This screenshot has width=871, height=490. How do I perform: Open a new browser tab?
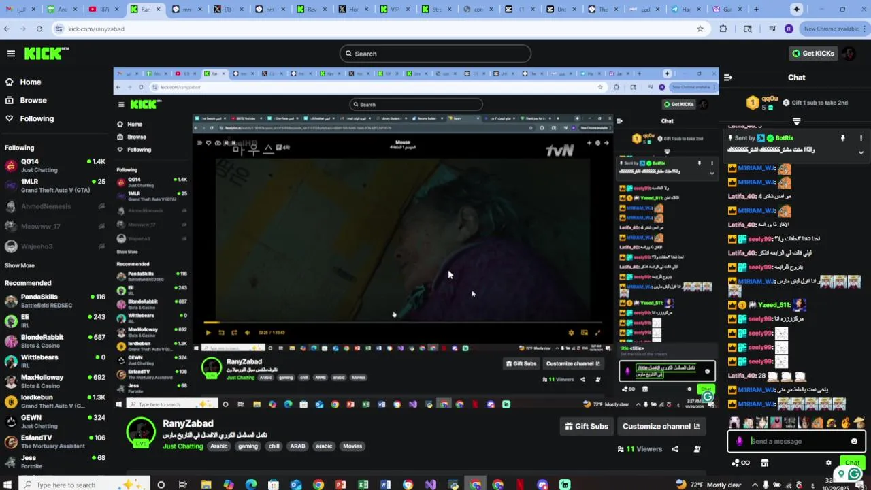(756, 10)
